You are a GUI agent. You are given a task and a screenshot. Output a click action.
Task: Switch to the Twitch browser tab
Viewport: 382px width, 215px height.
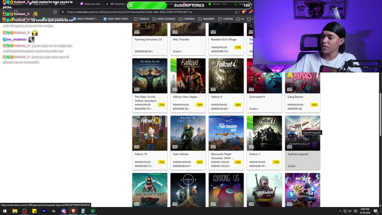60,4
